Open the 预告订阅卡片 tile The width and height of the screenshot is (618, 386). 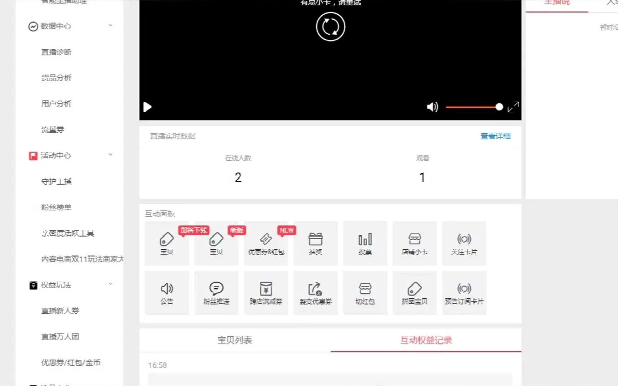[464, 293]
